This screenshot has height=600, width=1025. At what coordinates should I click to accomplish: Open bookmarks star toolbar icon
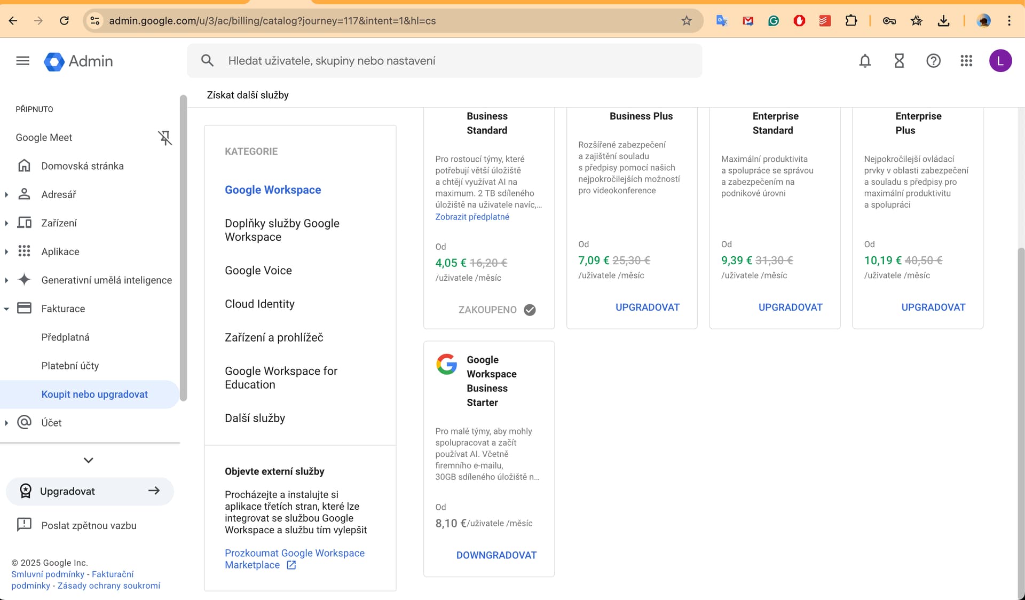coord(917,21)
